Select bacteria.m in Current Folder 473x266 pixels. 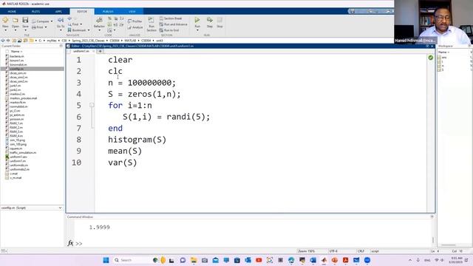pos(17,56)
